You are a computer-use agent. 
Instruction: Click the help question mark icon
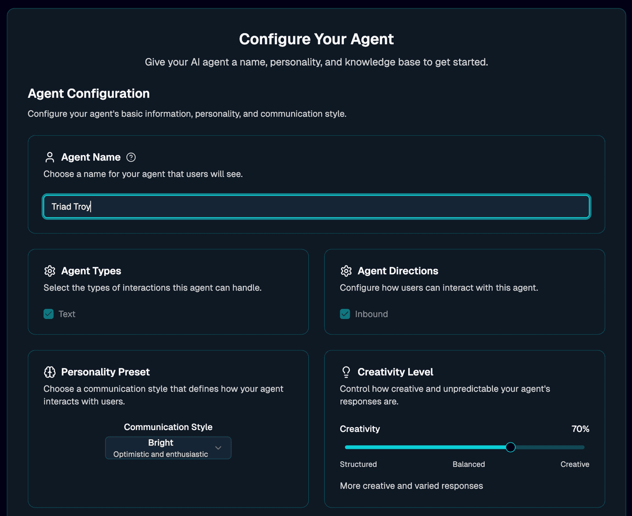tap(131, 157)
